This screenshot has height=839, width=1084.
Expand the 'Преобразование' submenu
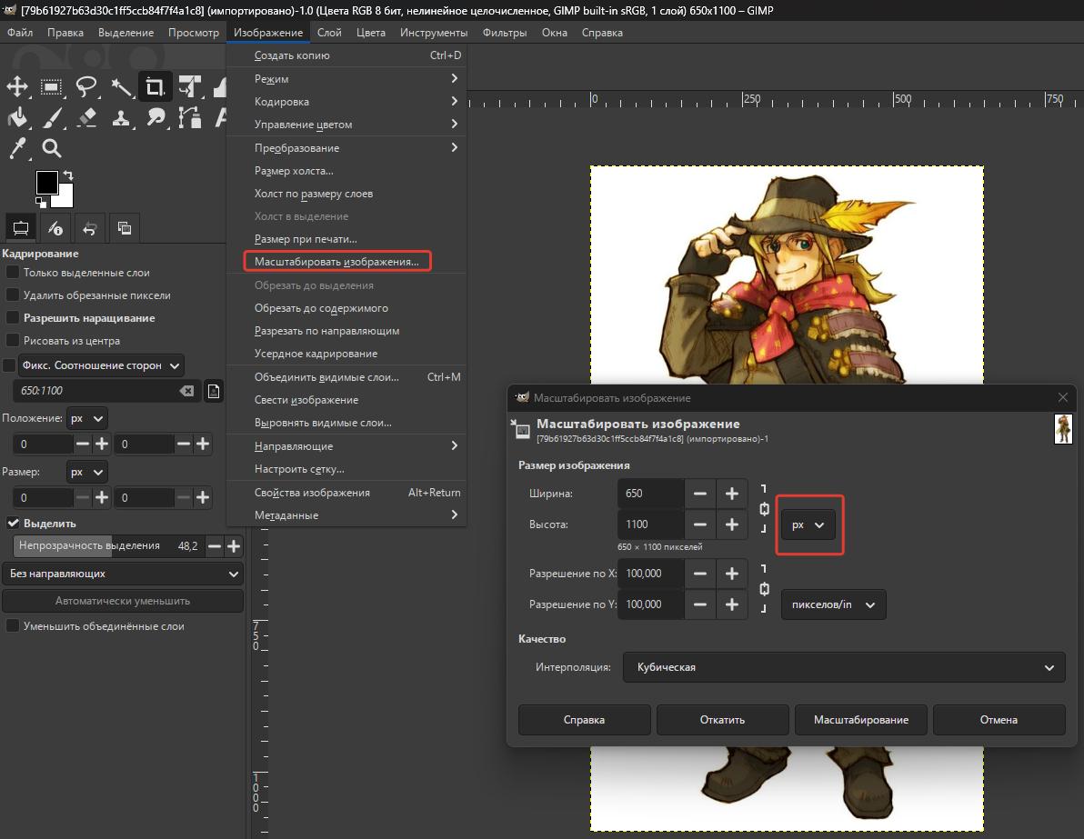pos(346,148)
